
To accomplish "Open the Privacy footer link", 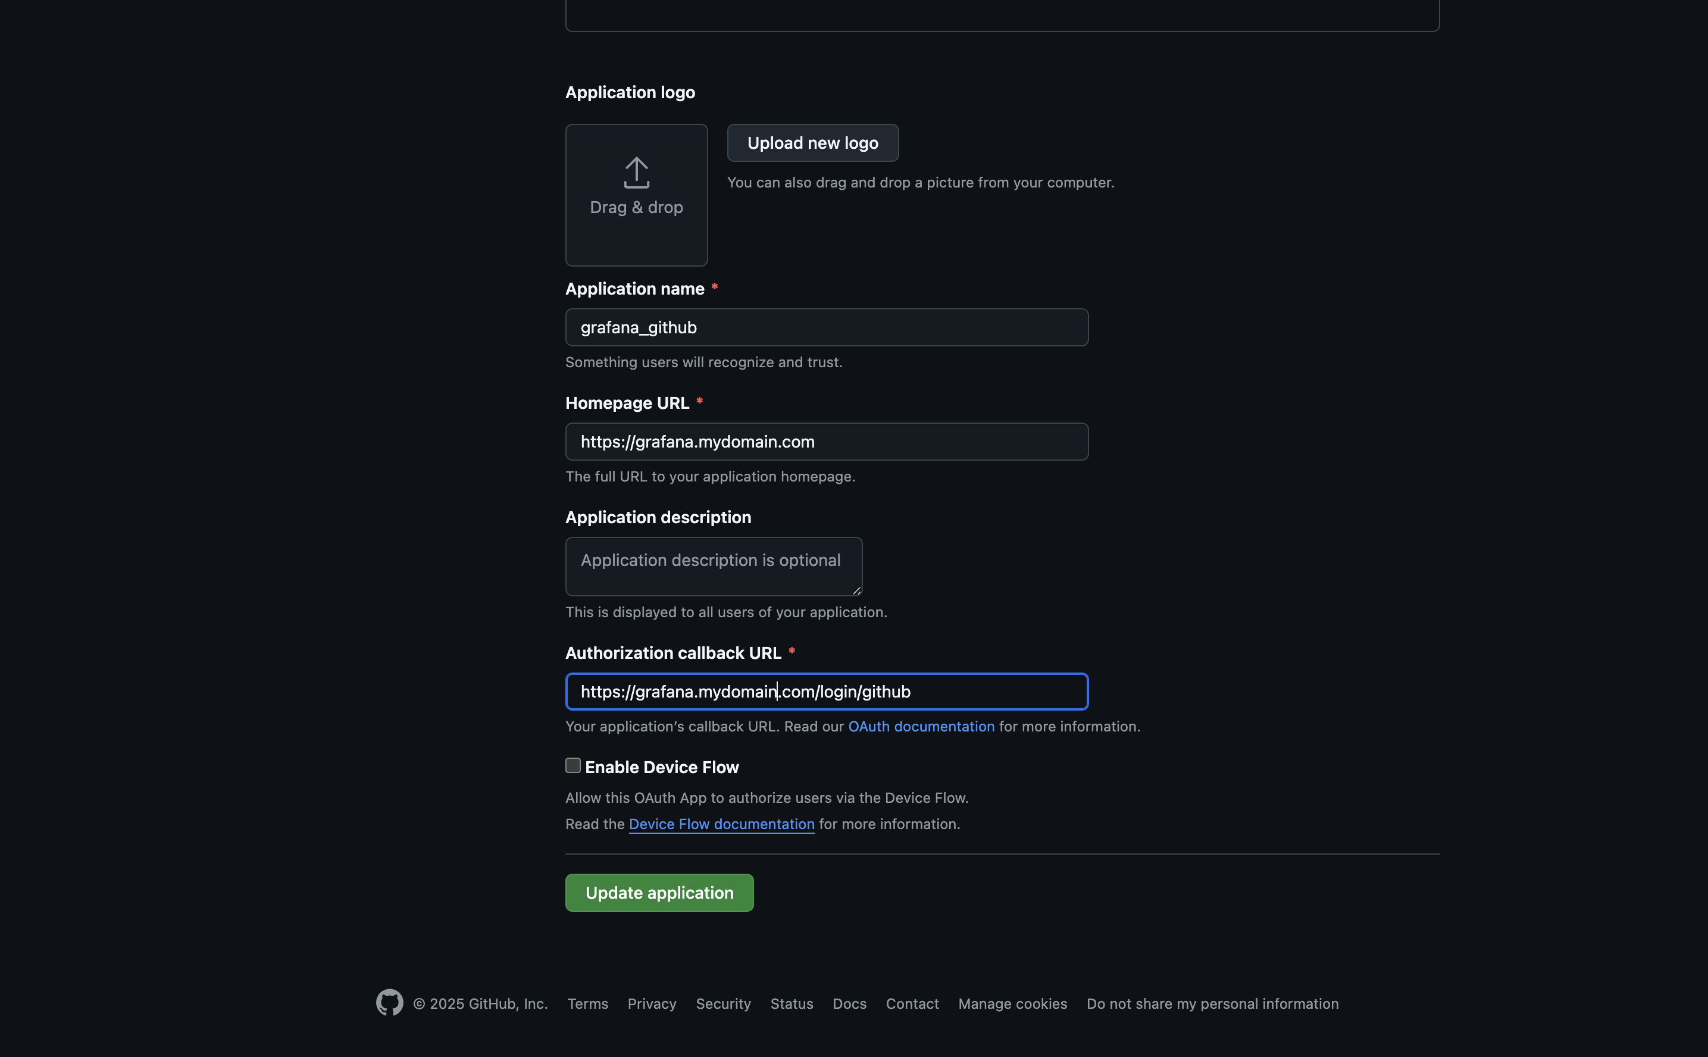I will pyautogui.click(x=651, y=1004).
